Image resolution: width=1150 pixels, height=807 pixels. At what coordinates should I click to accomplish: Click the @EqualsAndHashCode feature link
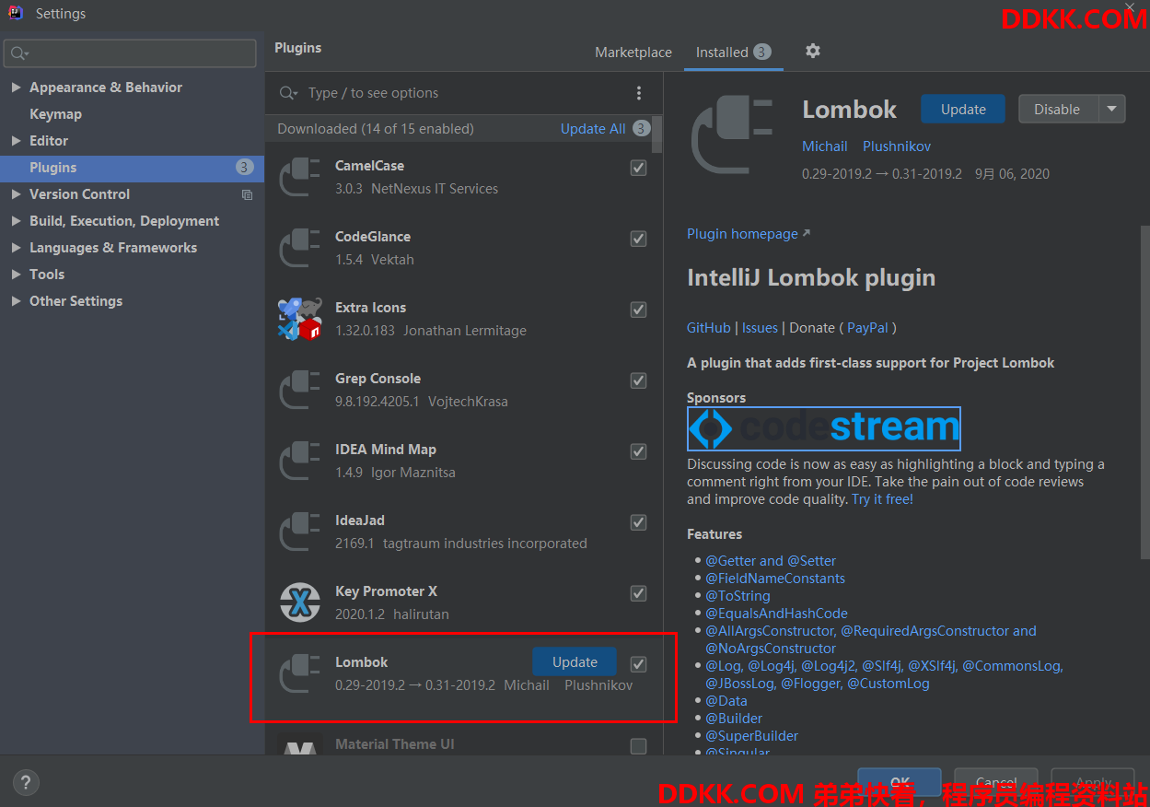pos(776,614)
